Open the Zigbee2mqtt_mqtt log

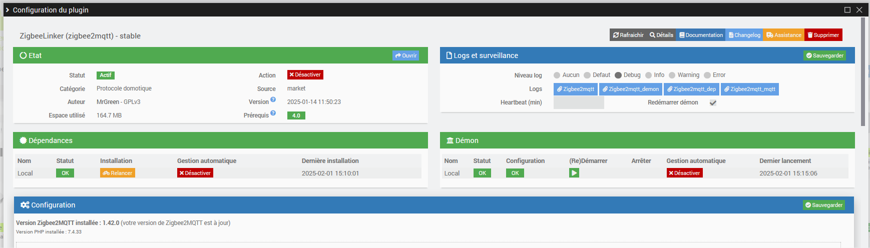point(750,89)
